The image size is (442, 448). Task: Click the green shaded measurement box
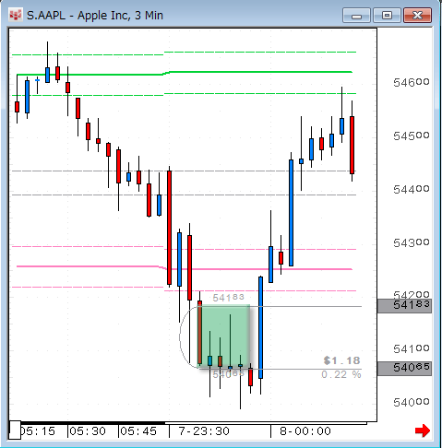click(223, 336)
